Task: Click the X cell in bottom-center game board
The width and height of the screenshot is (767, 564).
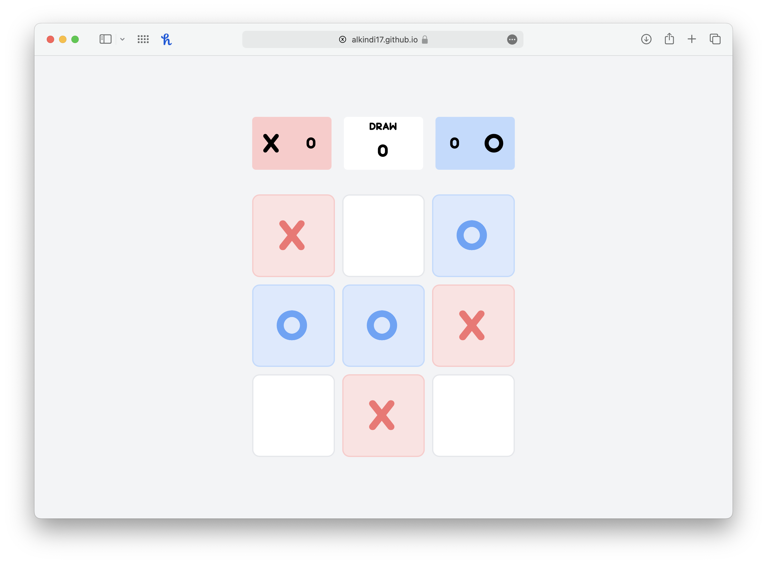Action: (383, 415)
